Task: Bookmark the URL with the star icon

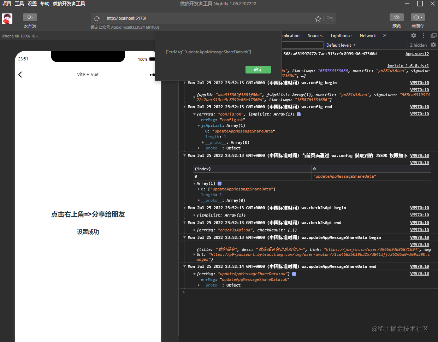Action: pyautogui.click(x=318, y=19)
